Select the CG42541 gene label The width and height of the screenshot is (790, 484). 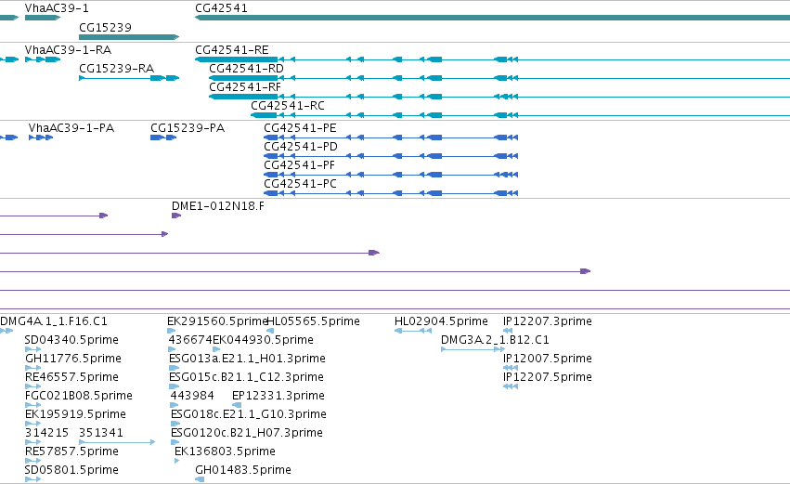click(221, 8)
